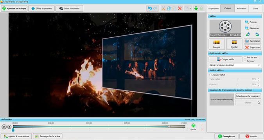The height and width of the screenshot is (140, 264).
Task: Click the 'Taille reflet' slider handle
Action: click(238, 79)
